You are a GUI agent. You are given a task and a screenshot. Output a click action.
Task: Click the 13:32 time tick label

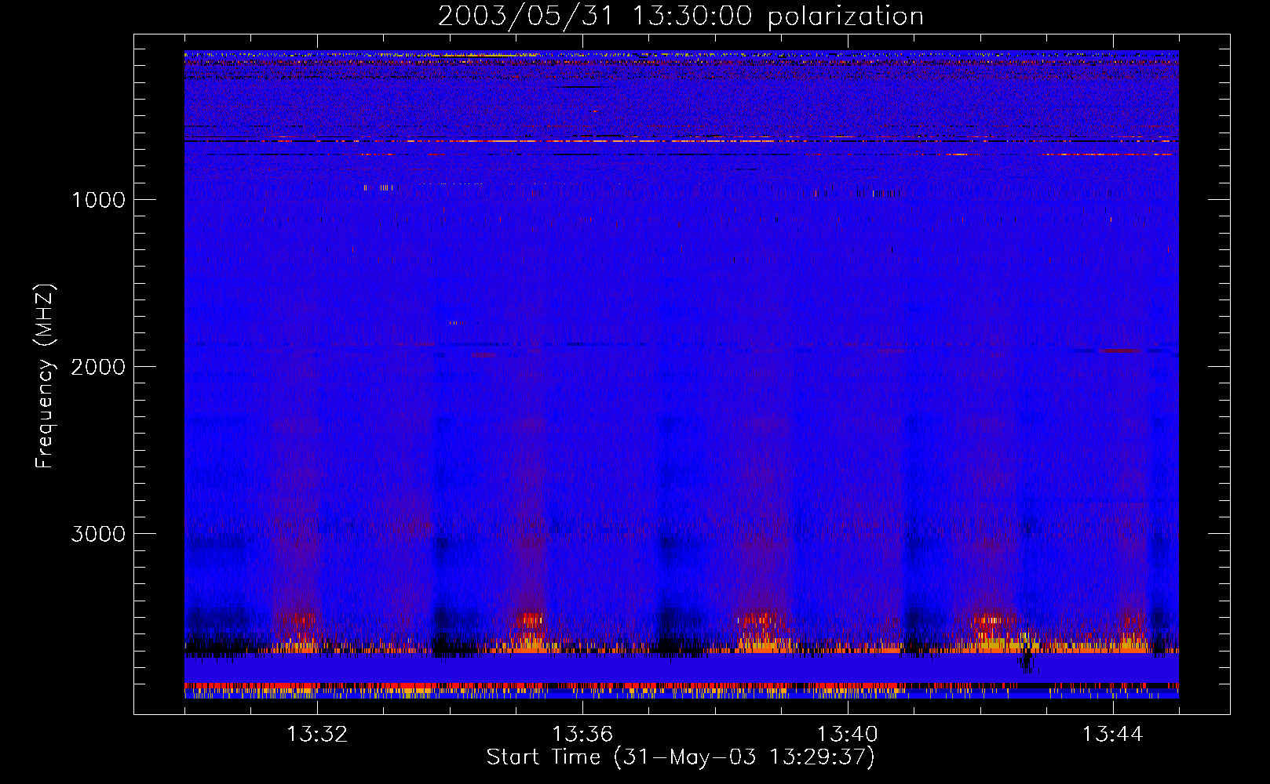317,735
